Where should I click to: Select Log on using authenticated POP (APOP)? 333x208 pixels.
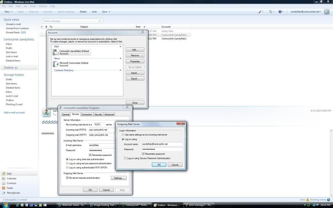tap(67, 168)
